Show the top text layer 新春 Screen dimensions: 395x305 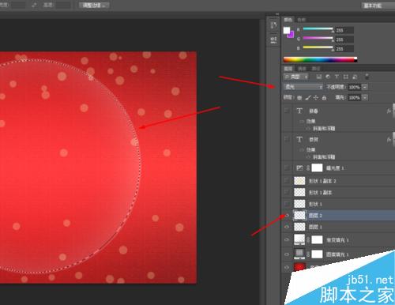tap(287, 111)
